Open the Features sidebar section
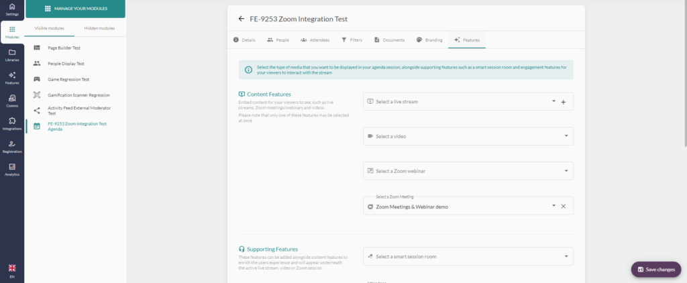The width and height of the screenshot is (687, 283). point(12,78)
